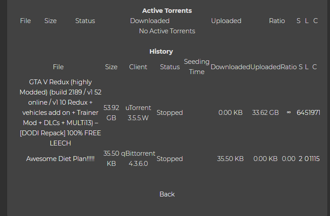The width and height of the screenshot is (330, 216).
Task: Select the Size header in History table
Action: [111, 67]
